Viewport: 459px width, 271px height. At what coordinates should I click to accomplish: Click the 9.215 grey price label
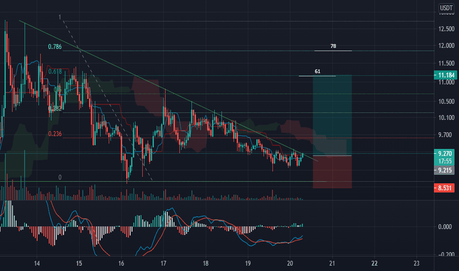click(444, 170)
